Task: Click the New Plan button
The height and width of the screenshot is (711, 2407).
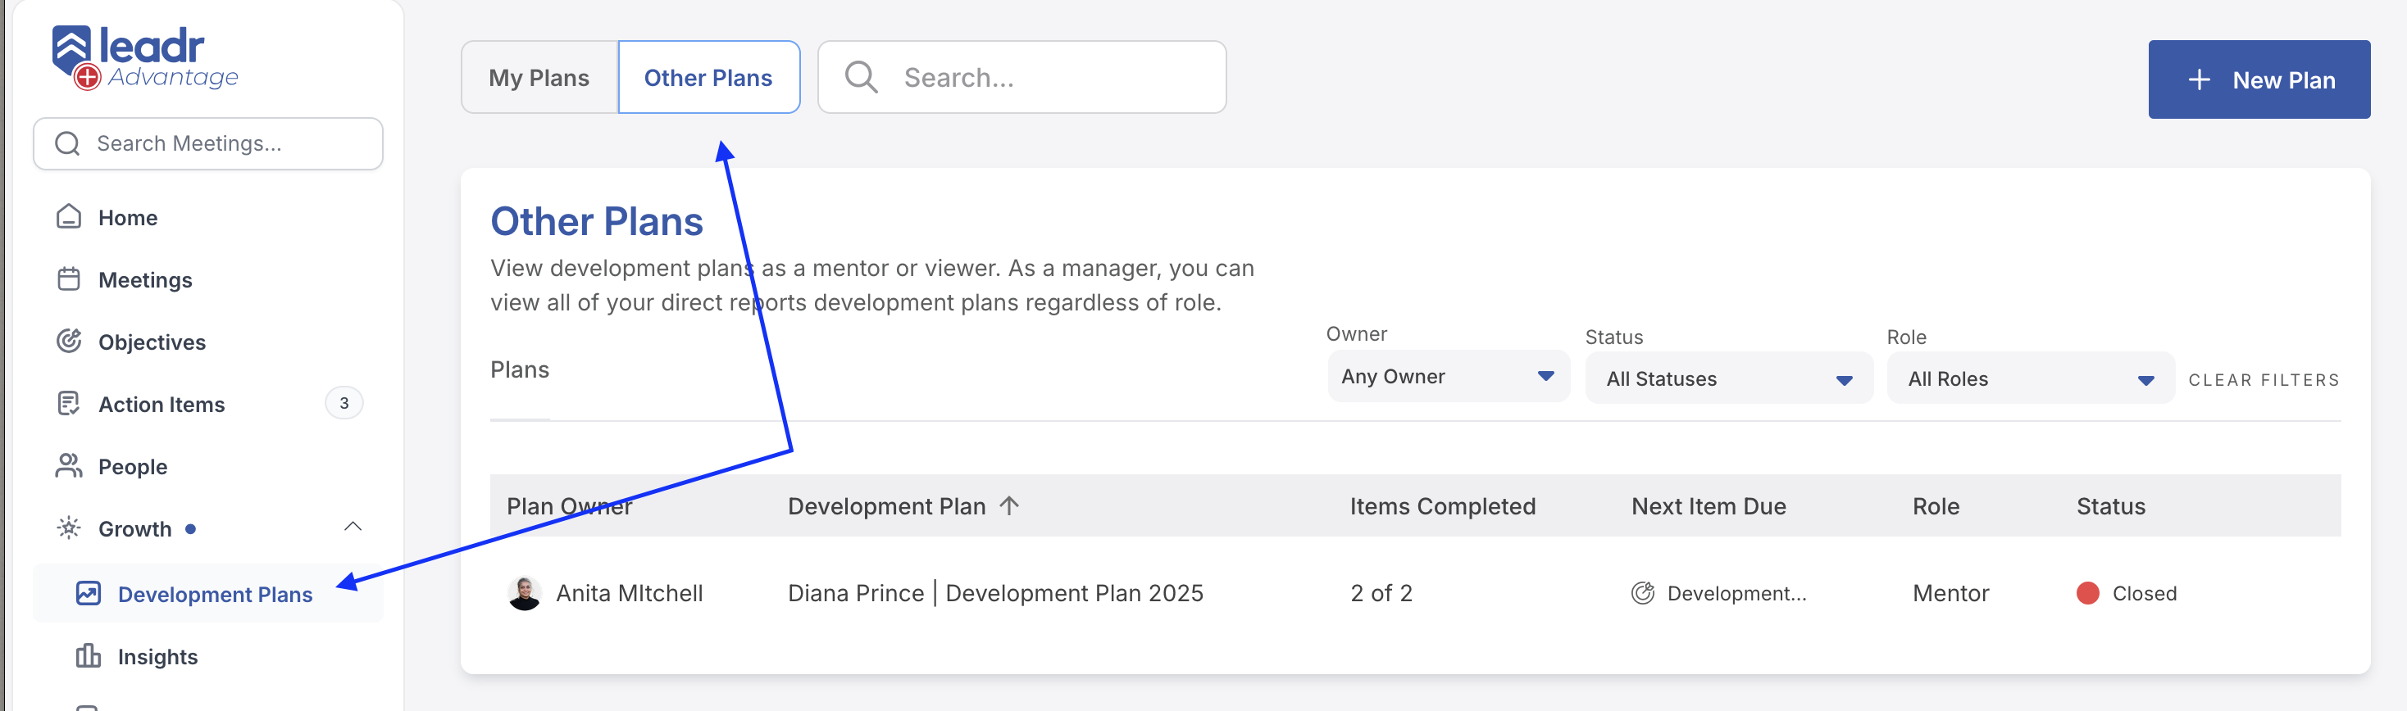Action: pos(2259,80)
